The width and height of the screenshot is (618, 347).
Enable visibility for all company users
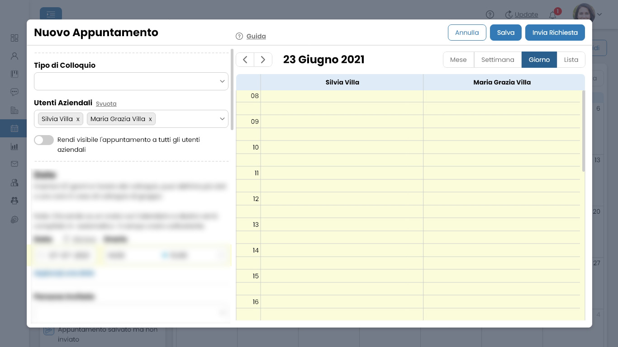[x=44, y=140]
